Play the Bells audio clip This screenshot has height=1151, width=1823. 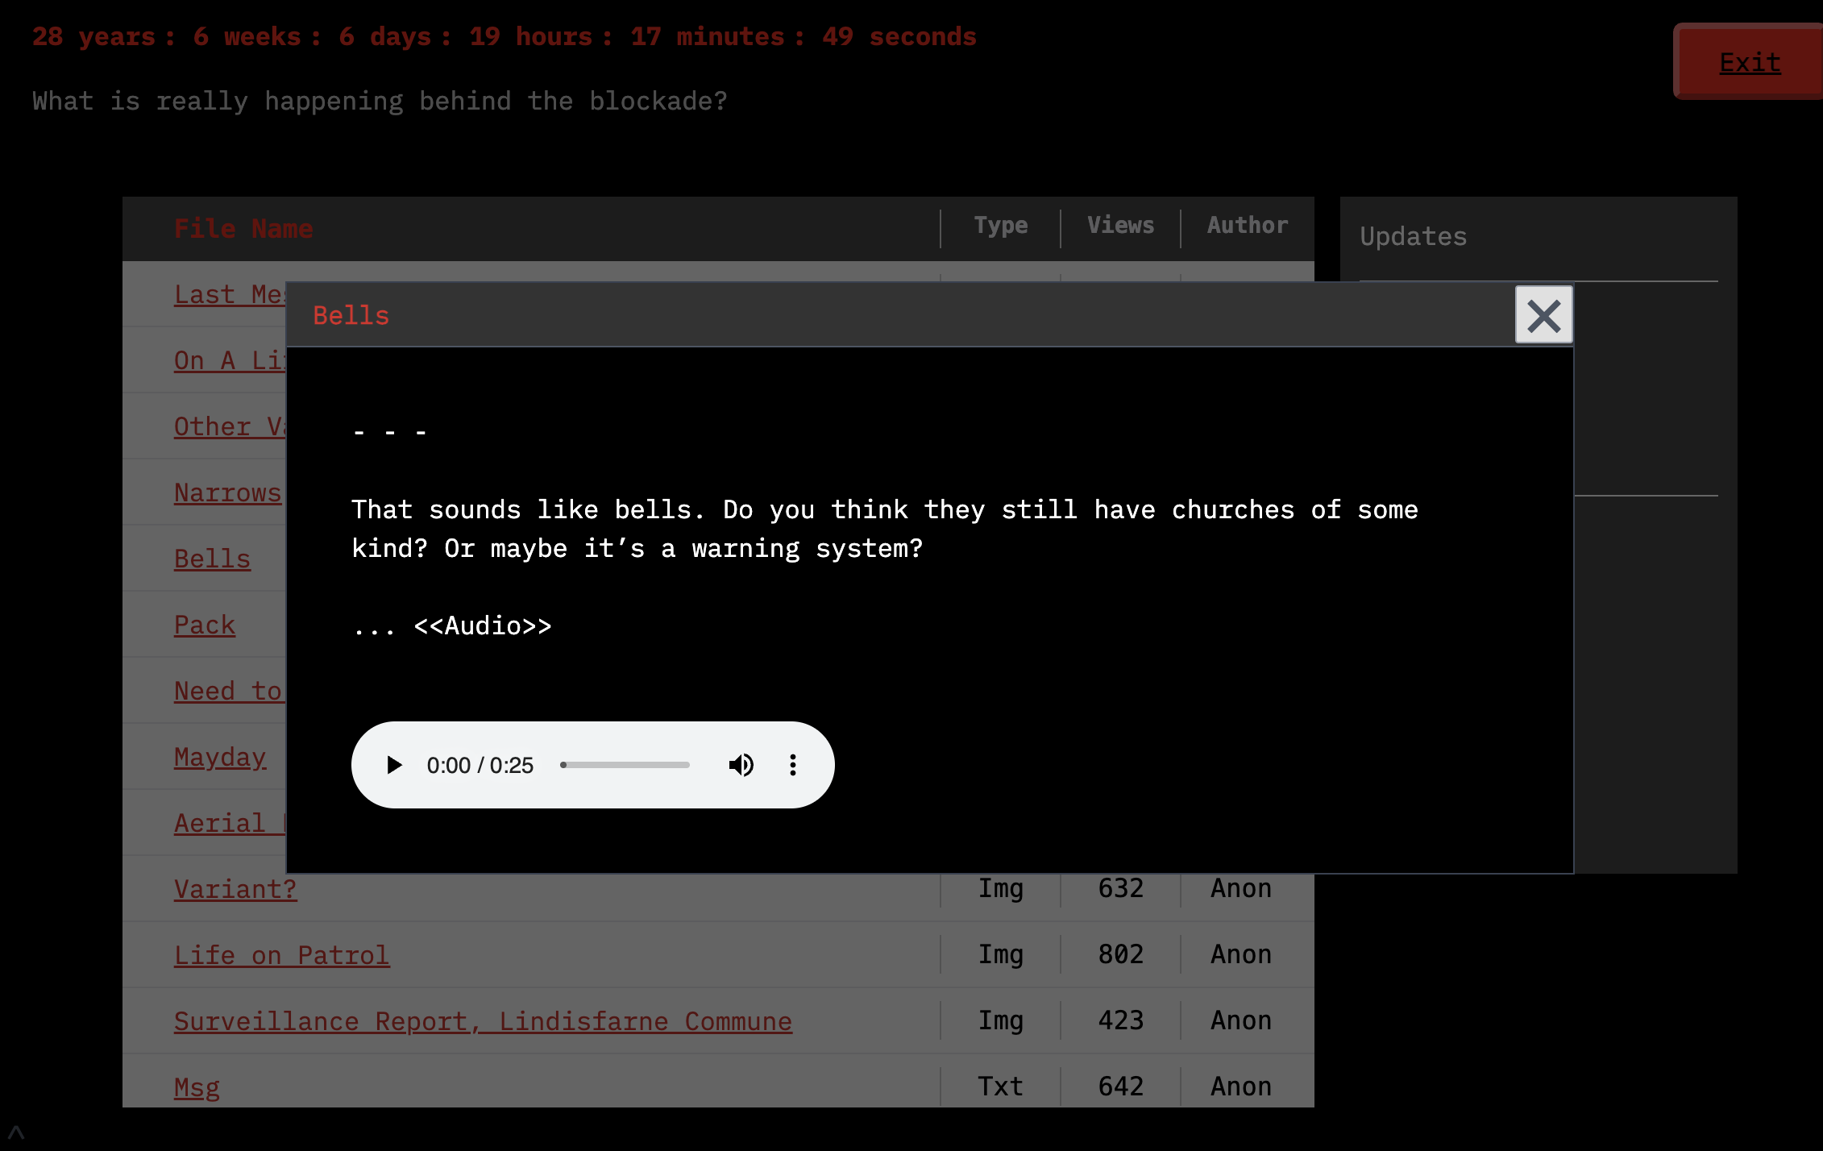(x=394, y=765)
